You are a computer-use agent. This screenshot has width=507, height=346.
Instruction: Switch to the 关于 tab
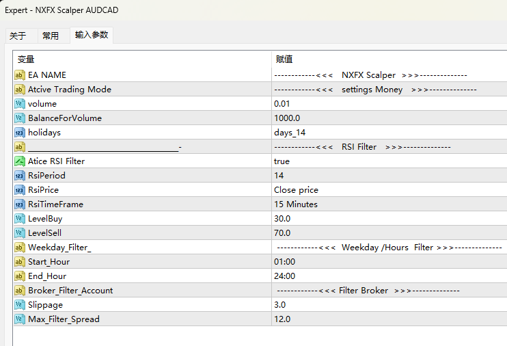pos(18,36)
